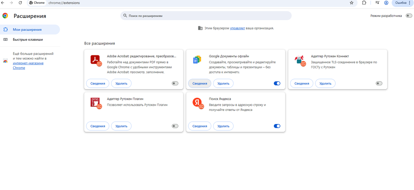
Task: Click the Google Документы офлайн title
Action: tap(229, 56)
